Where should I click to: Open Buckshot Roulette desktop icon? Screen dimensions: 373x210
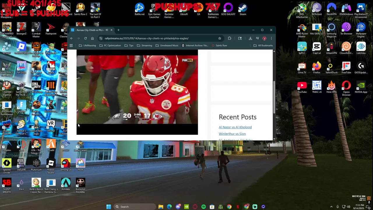(80, 186)
